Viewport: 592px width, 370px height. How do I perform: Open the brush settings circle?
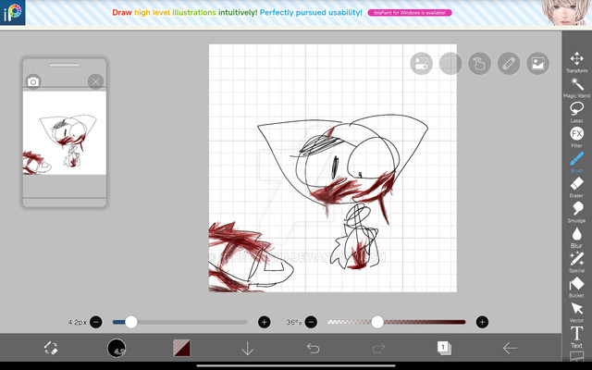pyautogui.click(x=117, y=348)
